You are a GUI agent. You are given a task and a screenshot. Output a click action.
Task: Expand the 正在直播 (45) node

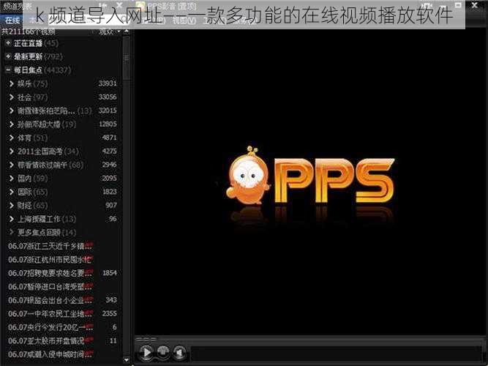point(8,43)
